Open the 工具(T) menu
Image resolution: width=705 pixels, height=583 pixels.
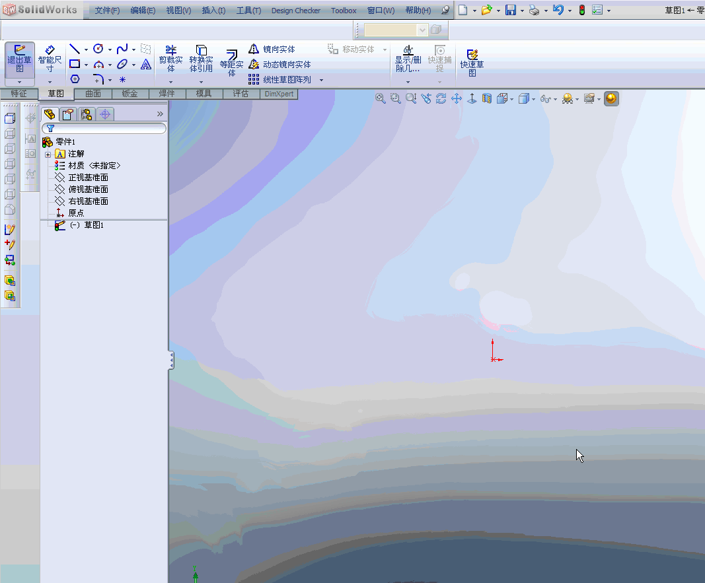[x=248, y=11]
